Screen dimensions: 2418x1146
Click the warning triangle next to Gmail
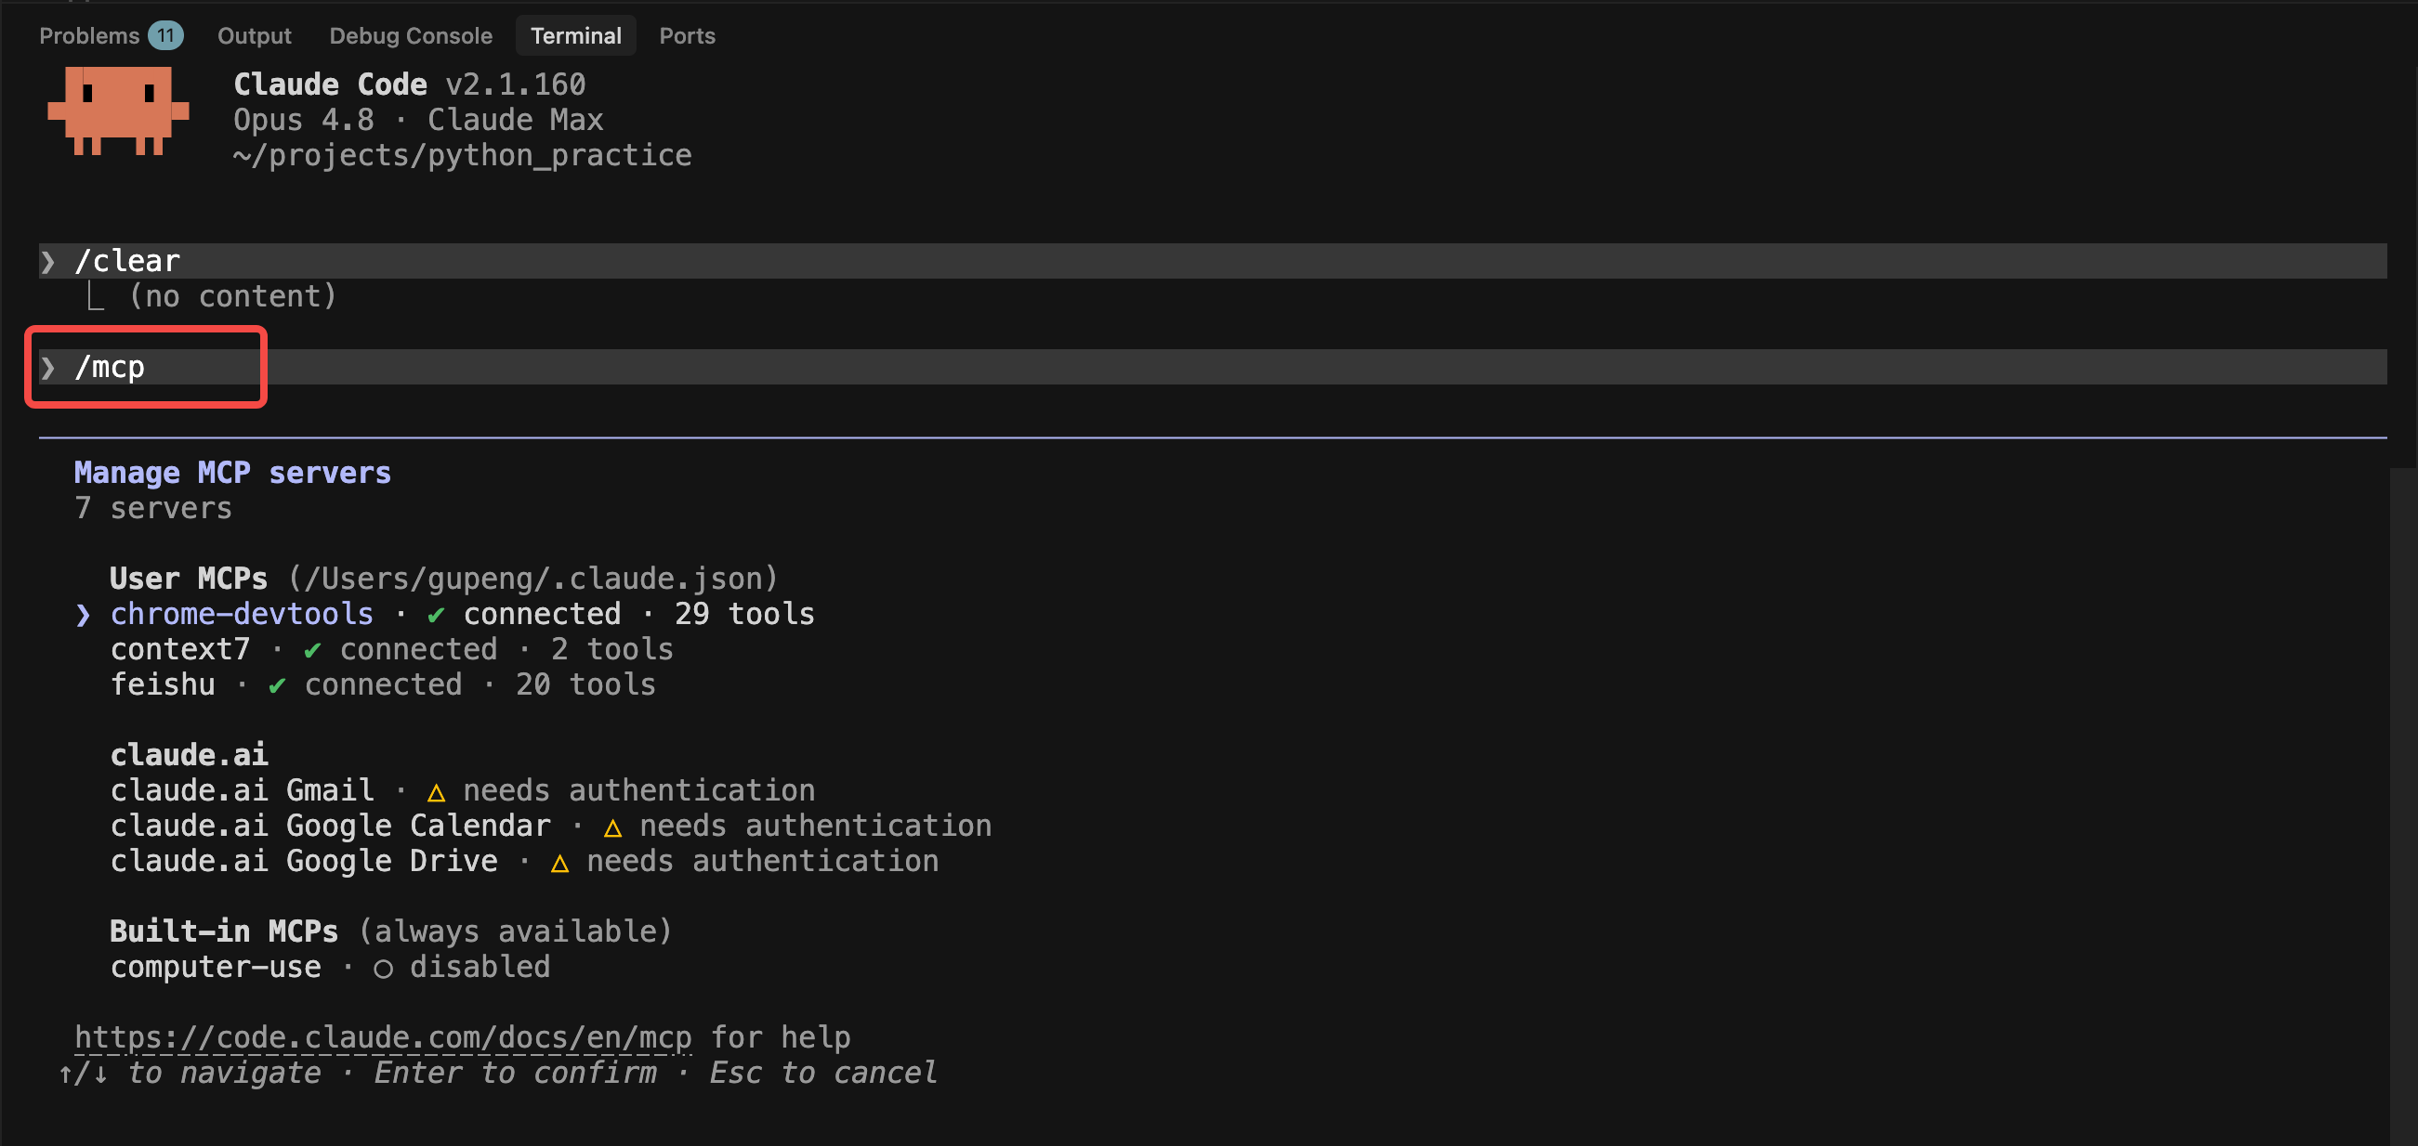[x=436, y=792]
